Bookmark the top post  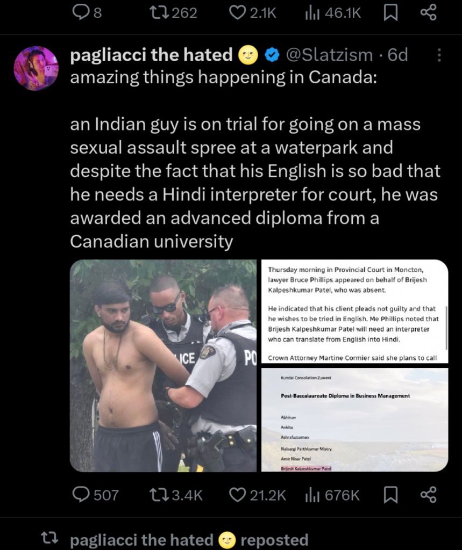(390, 13)
